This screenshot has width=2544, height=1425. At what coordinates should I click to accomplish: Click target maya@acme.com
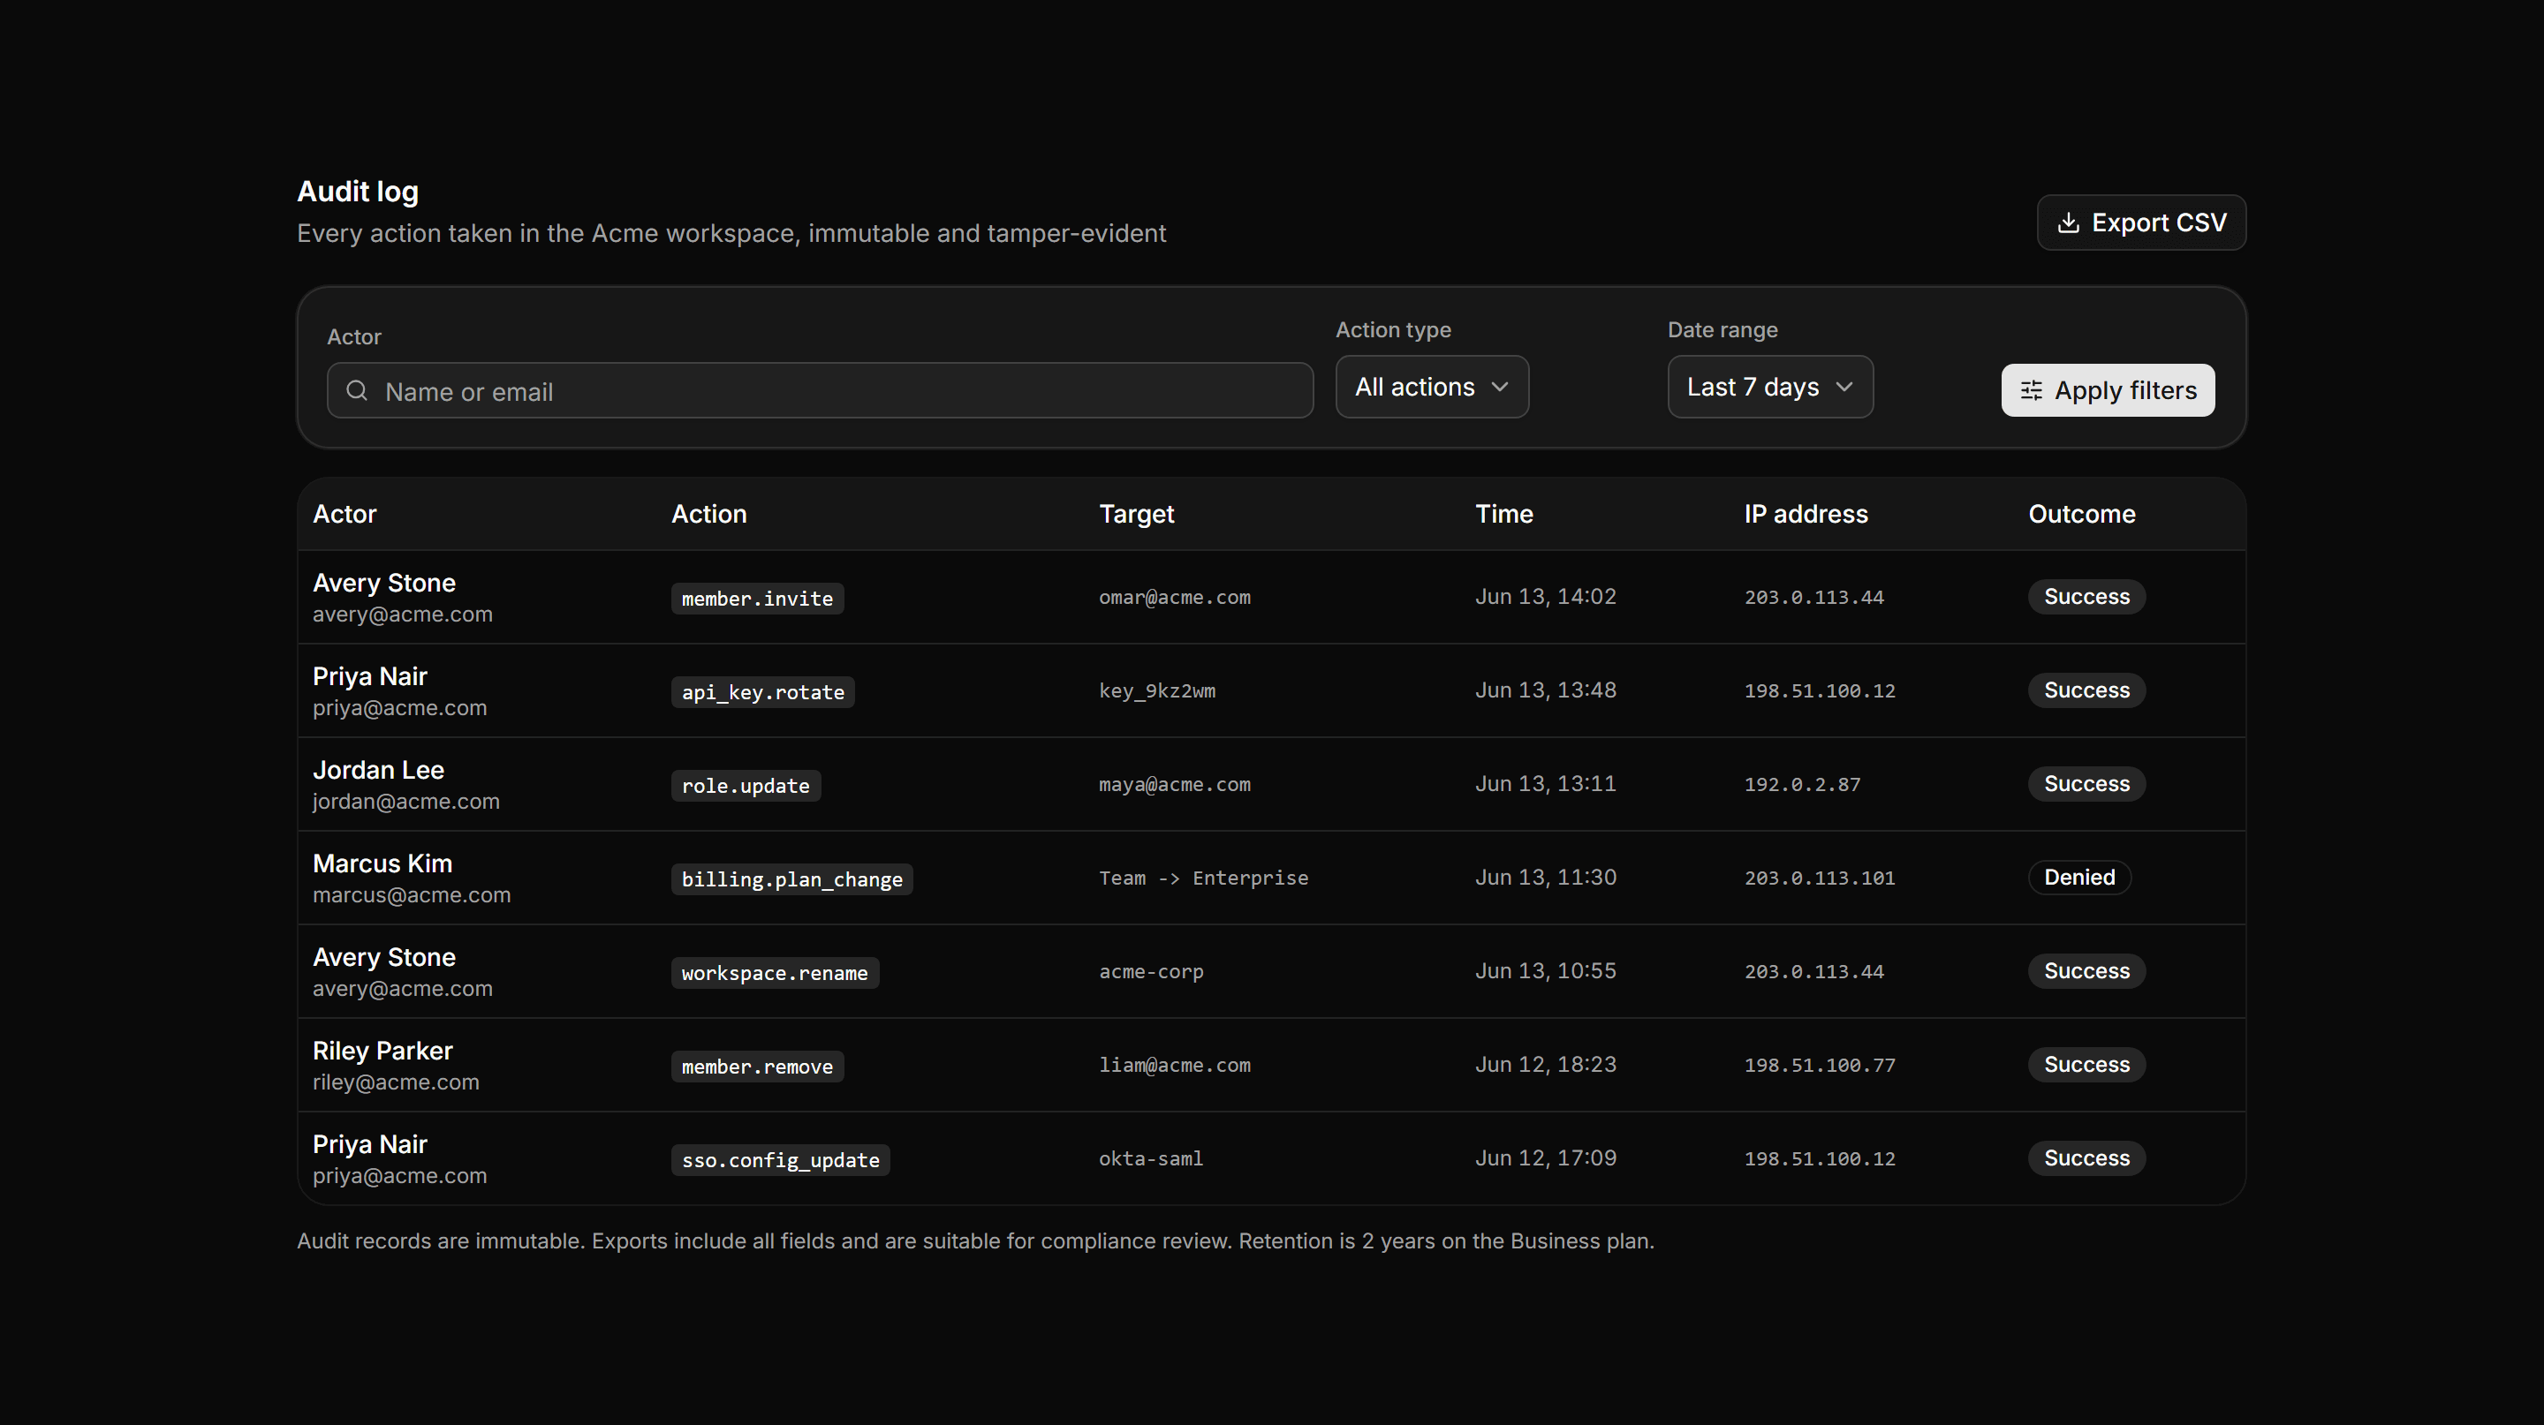[1175, 785]
